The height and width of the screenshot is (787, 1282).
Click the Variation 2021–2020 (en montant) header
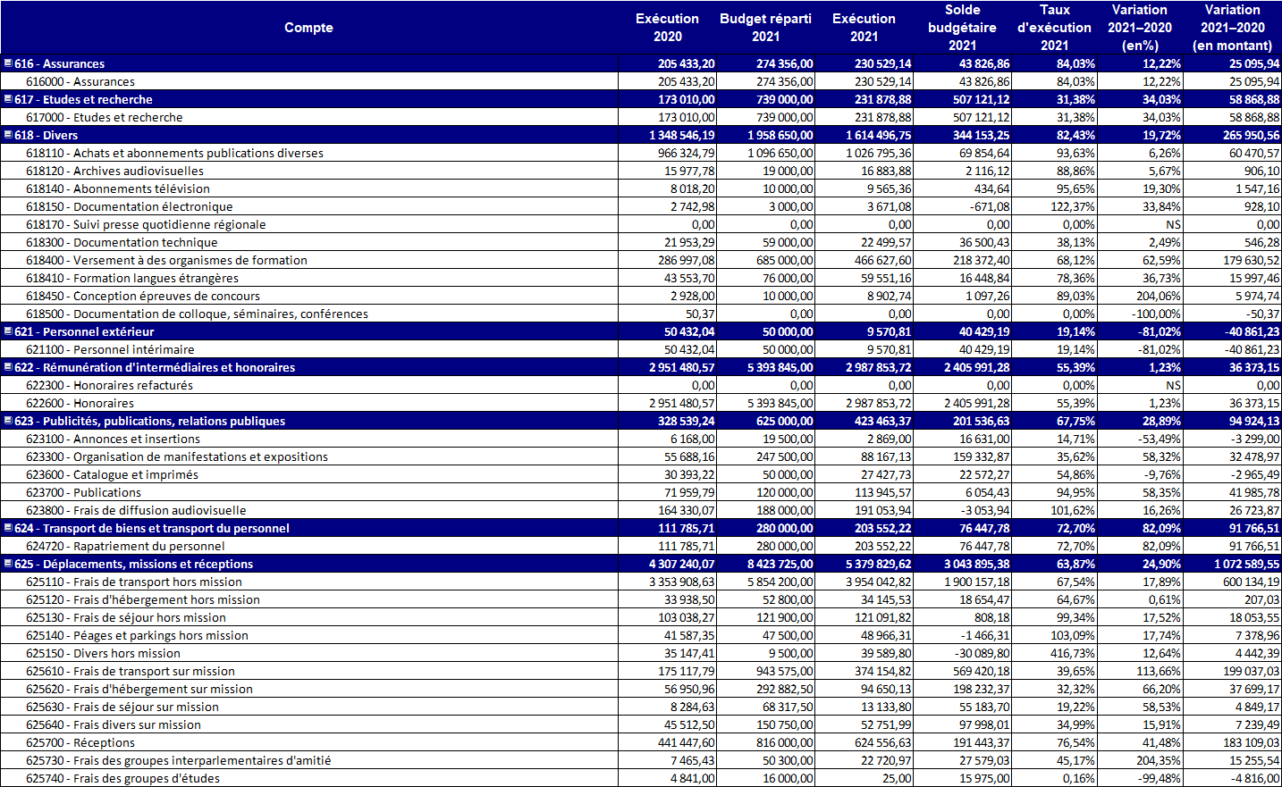pos(1232,28)
